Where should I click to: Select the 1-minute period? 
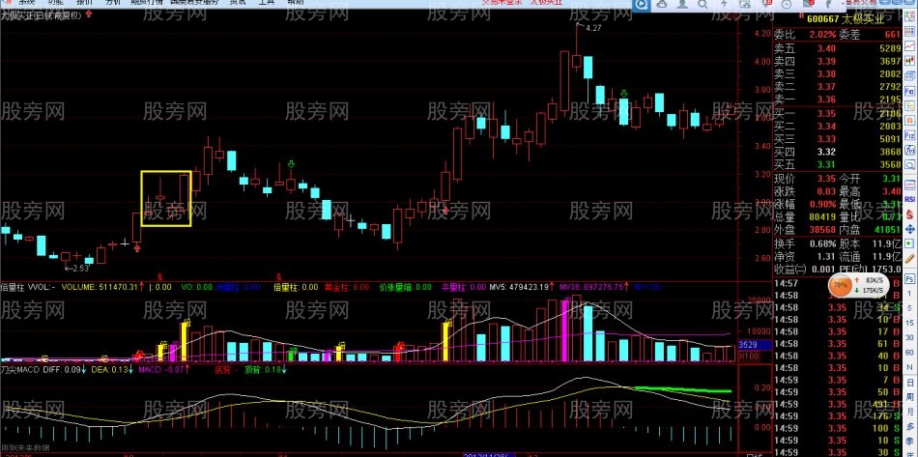click(909, 294)
